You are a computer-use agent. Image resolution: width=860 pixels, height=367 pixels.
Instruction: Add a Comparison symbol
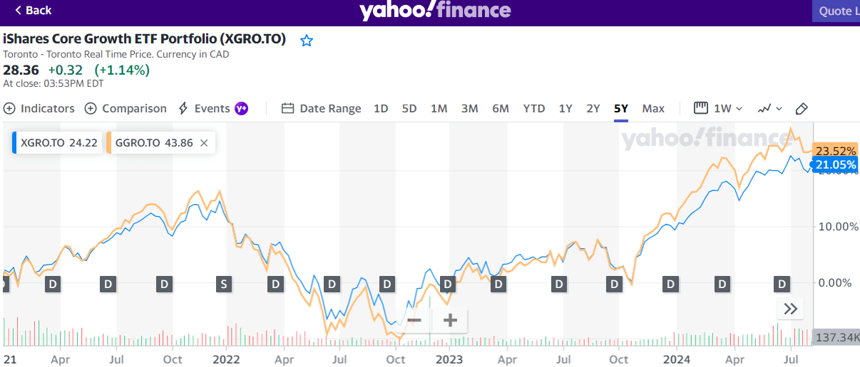click(x=126, y=108)
